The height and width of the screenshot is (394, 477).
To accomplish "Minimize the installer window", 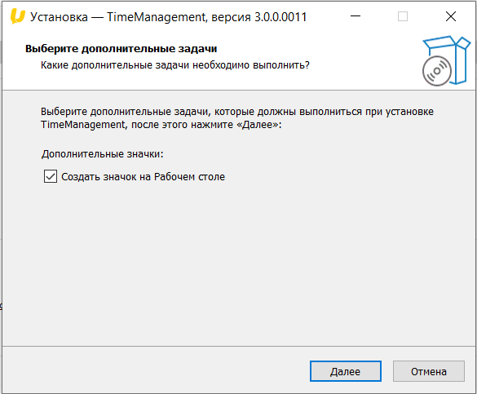I will 355,16.
